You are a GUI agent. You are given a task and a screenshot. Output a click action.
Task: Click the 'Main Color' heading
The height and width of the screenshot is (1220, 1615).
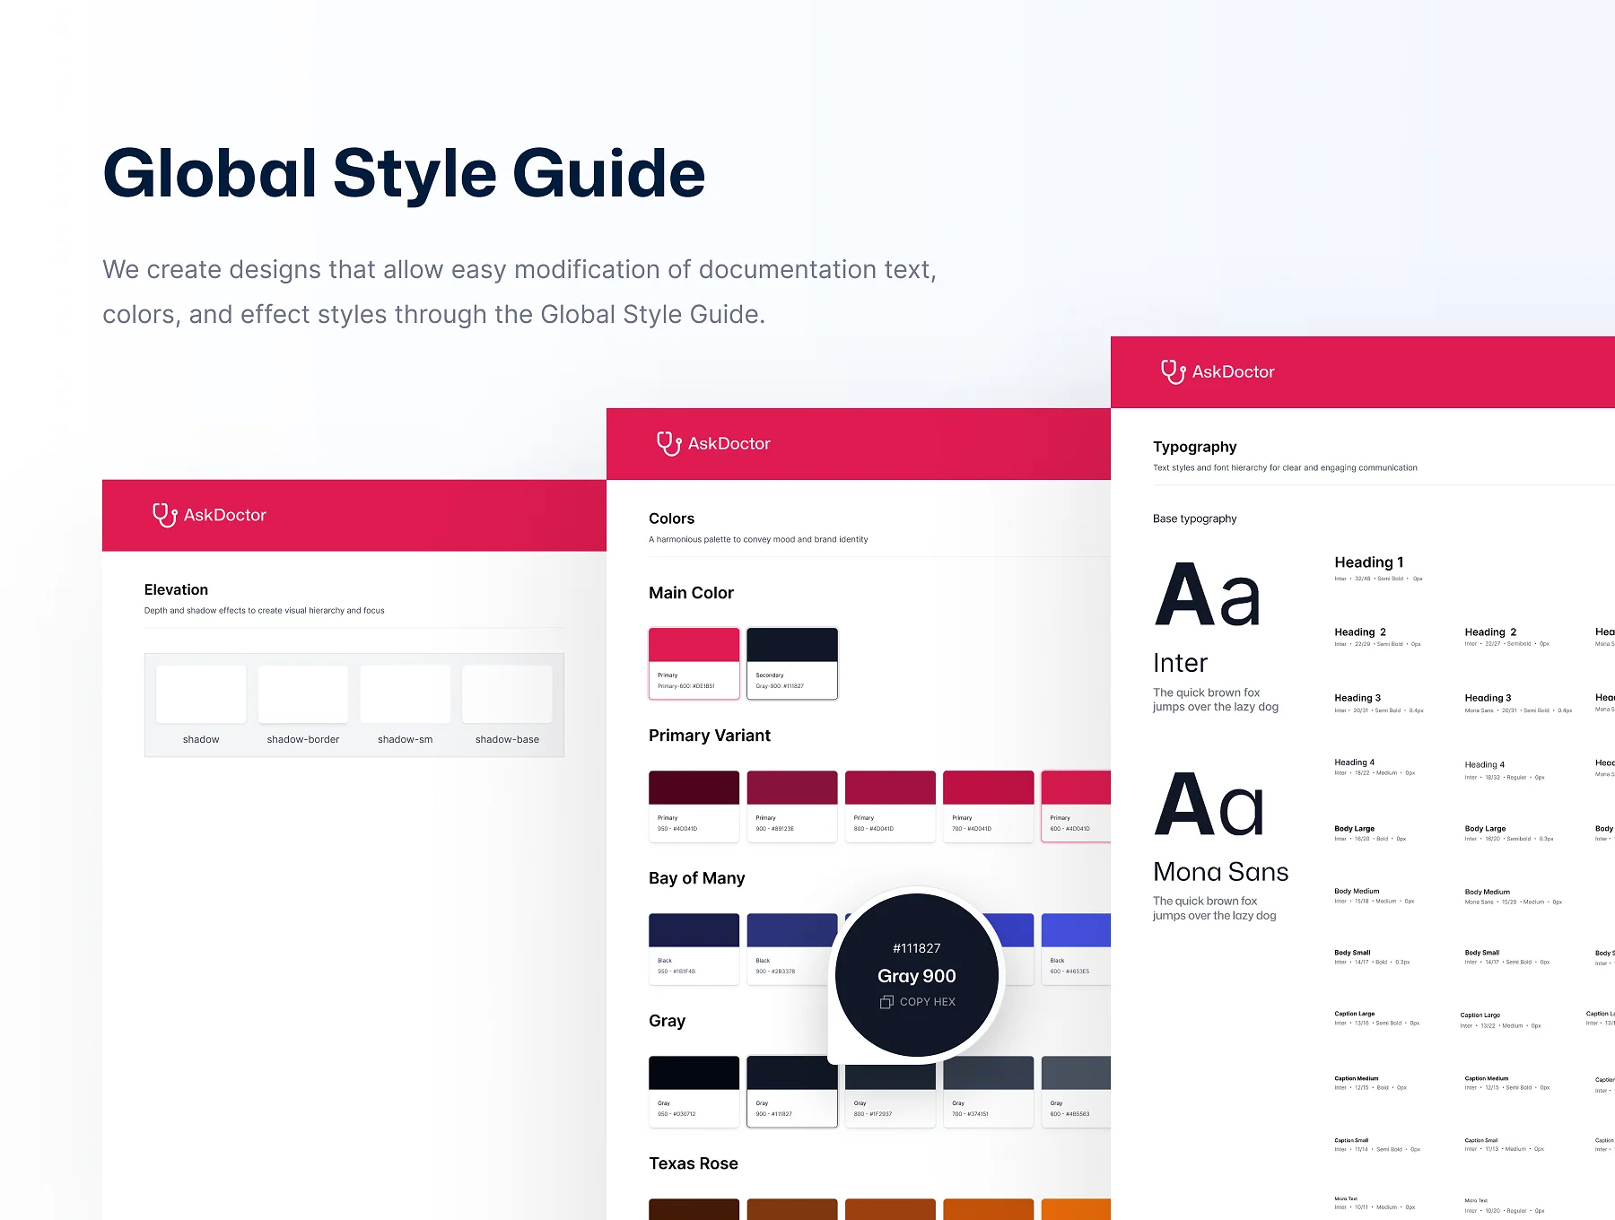click(691, 593)
